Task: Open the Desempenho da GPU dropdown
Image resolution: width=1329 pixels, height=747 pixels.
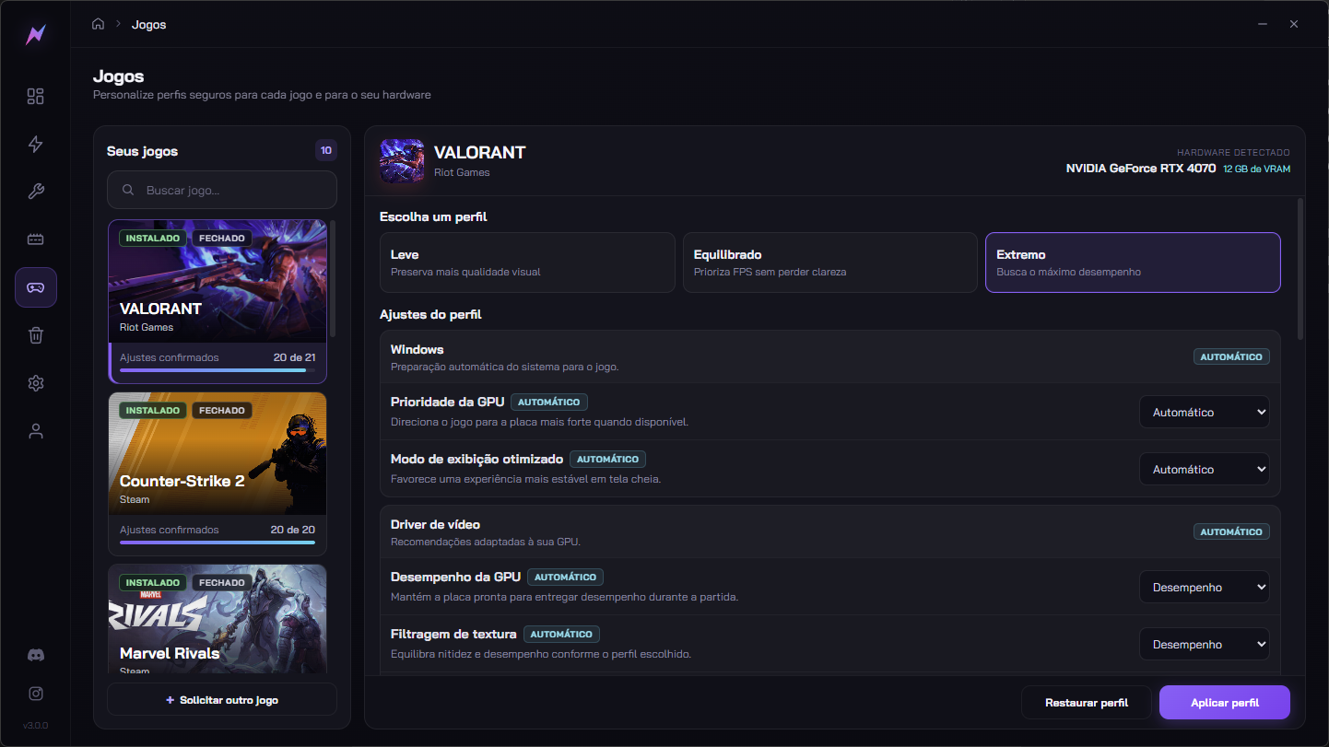Action: coord(1205,588)
